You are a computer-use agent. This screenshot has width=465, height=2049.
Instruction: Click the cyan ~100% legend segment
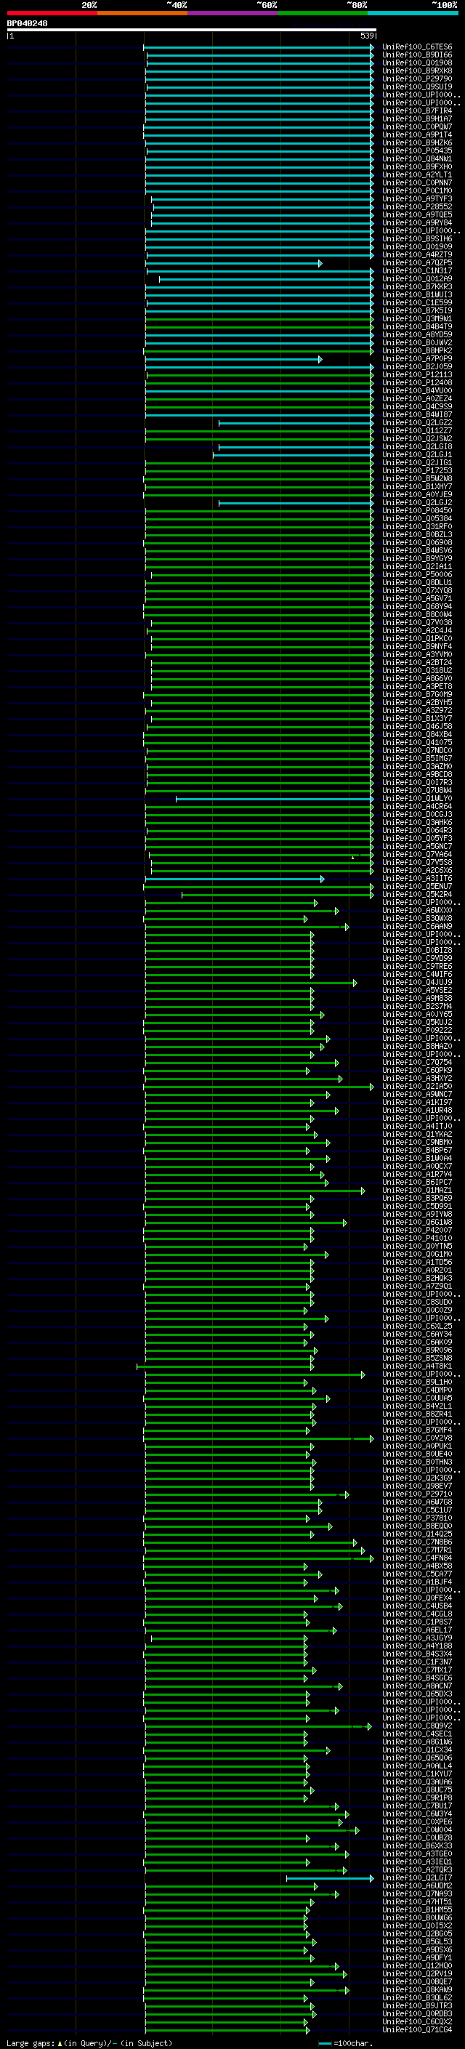click(x=413, y=13)
